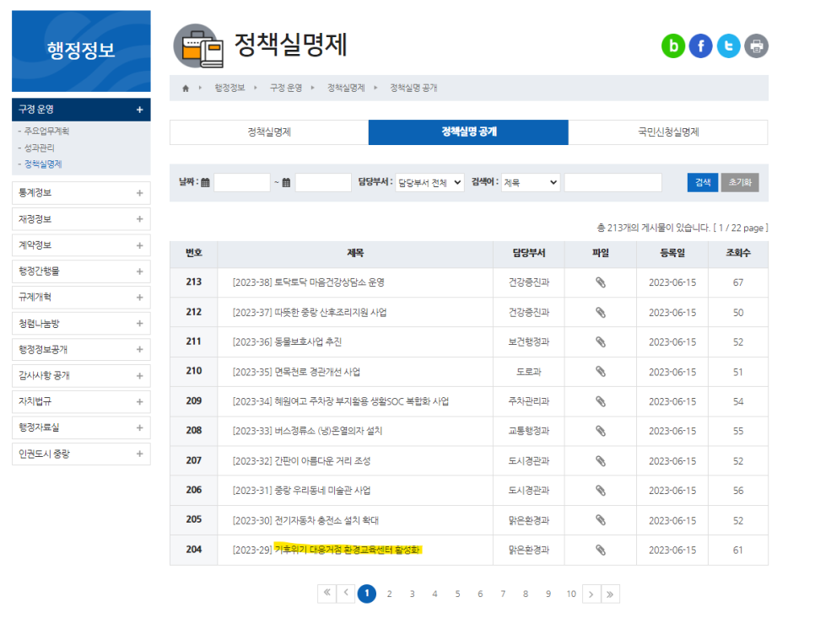
Task: Open start date calendar picker icon
Action: tap(205, 183)
